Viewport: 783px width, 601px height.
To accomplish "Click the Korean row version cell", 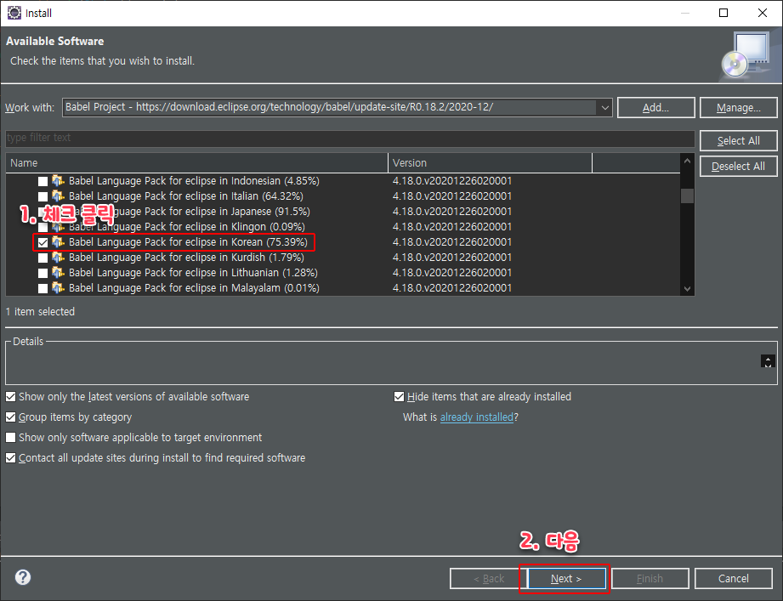I will pos(452,242).
